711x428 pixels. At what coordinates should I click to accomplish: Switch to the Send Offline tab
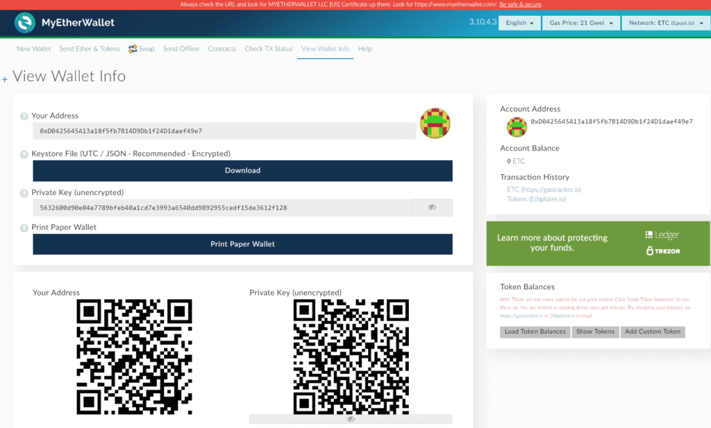coord(181,49)
